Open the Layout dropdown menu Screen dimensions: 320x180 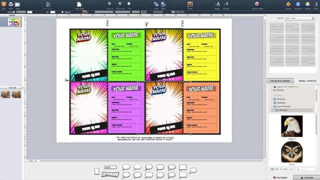click(299, 18)
